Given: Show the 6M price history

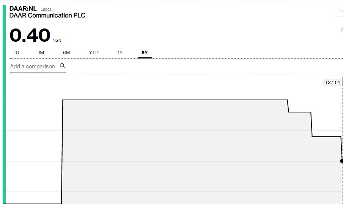Looking at the screenshot, I should (x=66, y=53).
